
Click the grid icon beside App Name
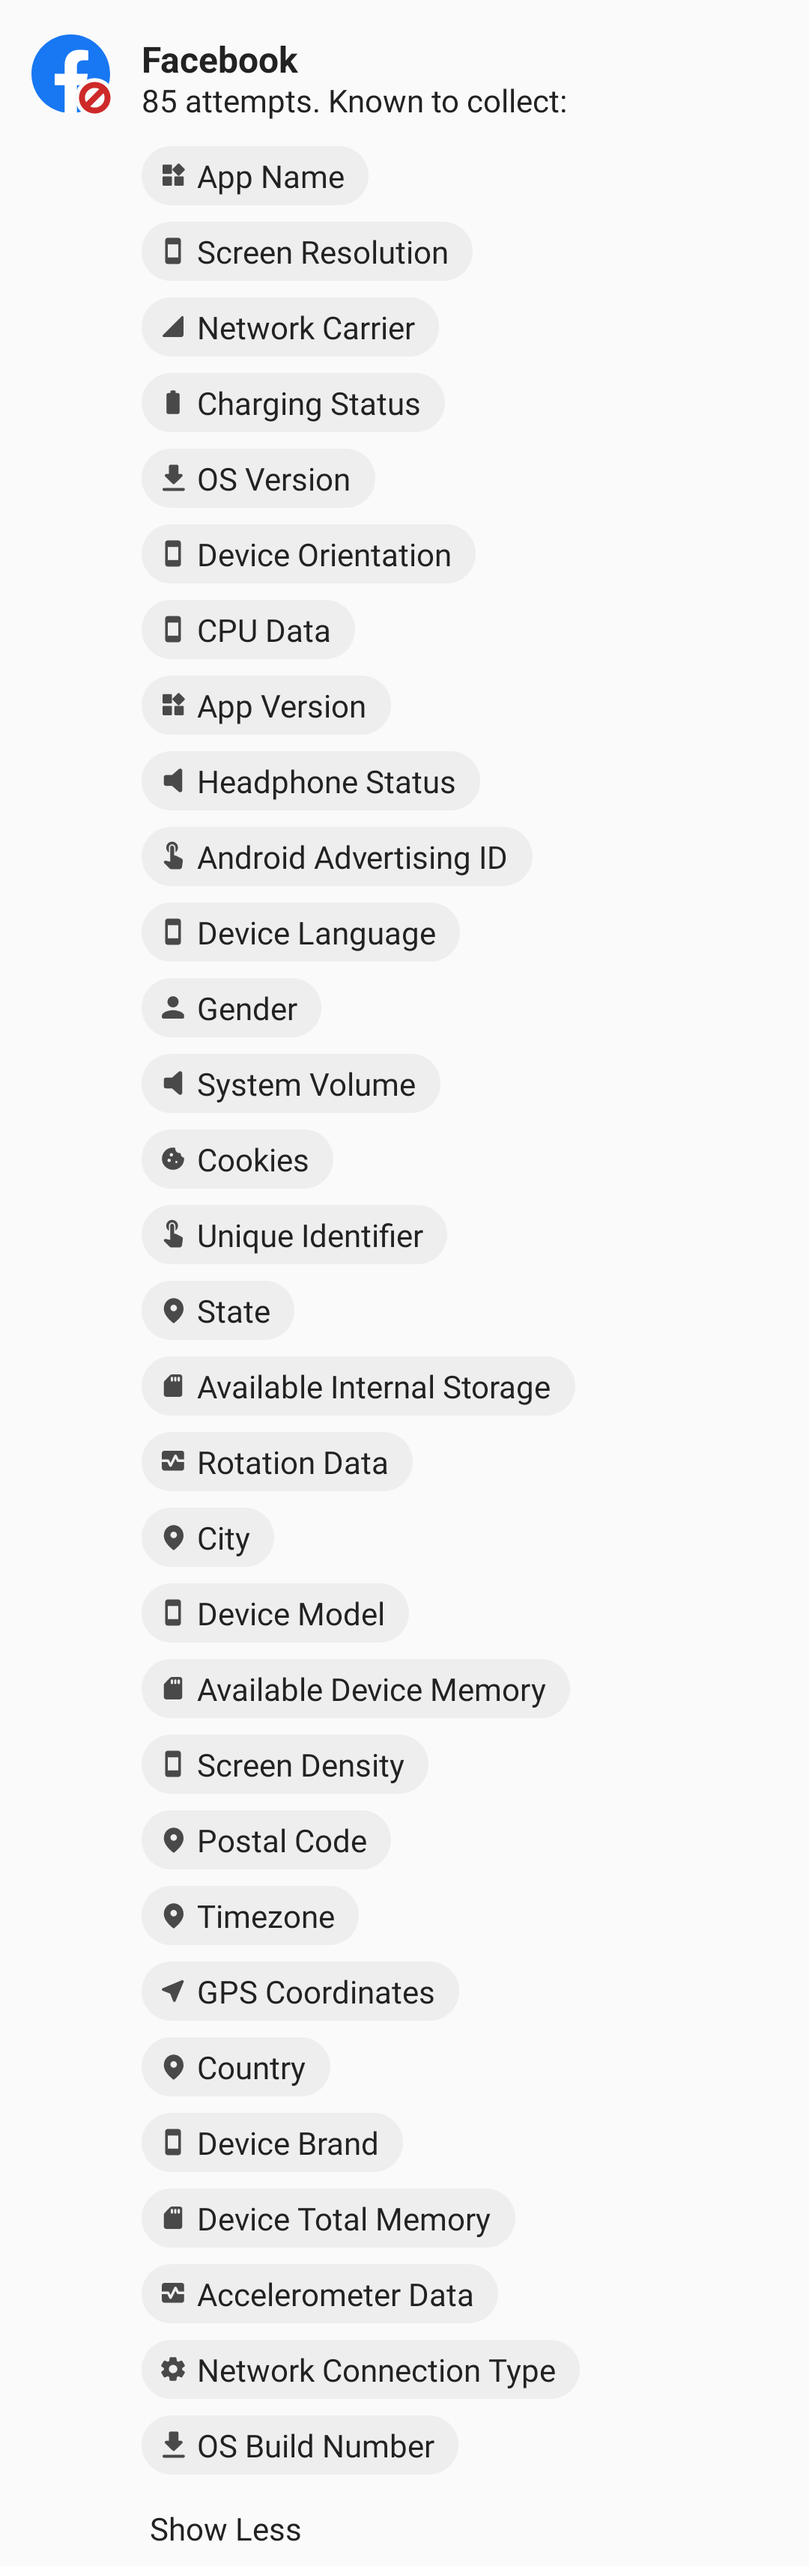(x=173, y=176)
